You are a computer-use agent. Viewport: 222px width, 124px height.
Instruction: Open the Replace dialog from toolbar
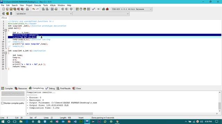[47, 9]
